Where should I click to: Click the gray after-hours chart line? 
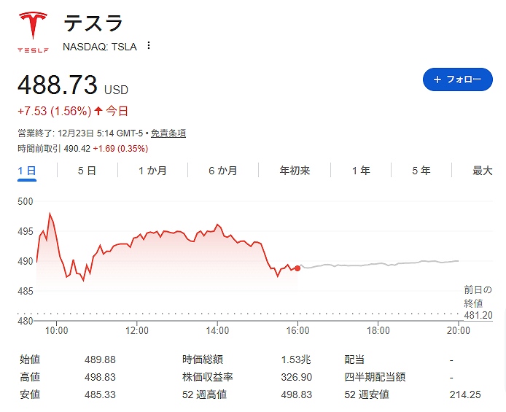tap(379, 264)
